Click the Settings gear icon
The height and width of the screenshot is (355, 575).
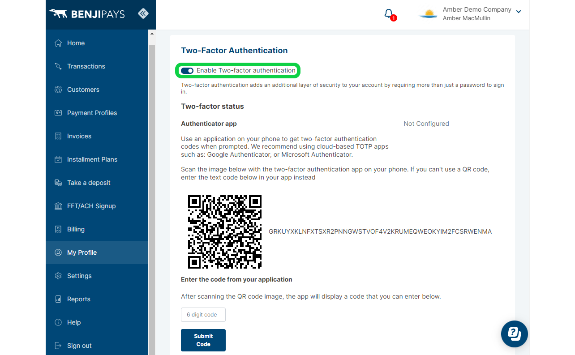tap(58, 276)
